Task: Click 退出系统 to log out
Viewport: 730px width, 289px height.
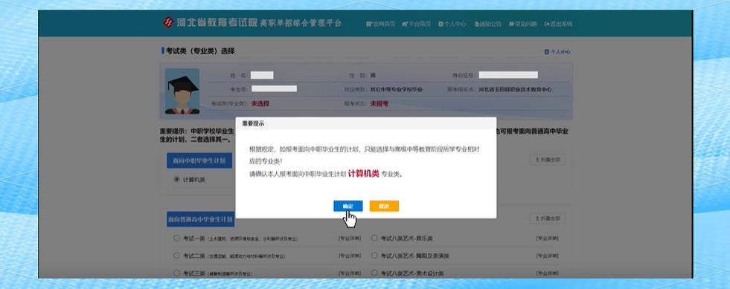Action: (558, 24)
